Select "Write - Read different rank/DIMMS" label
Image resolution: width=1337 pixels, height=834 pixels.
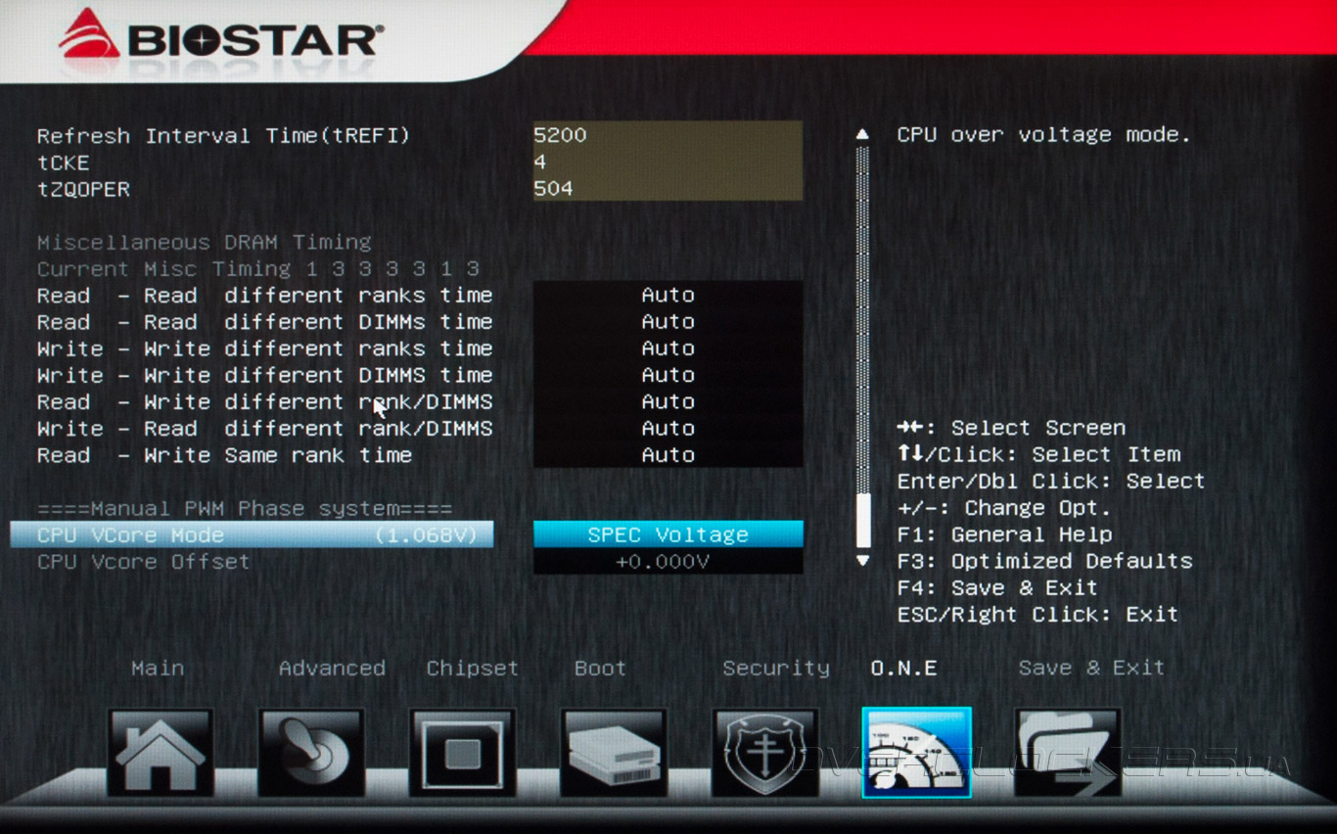click(264, 429)
